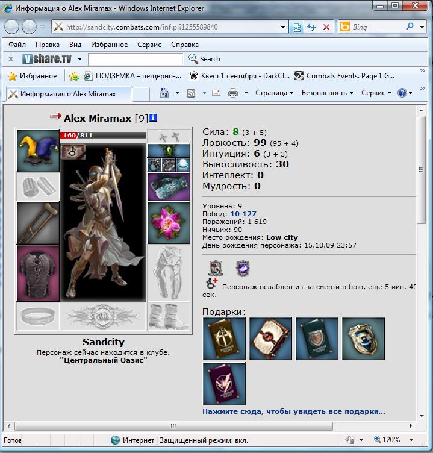The width and height of the screenshot is (433, 453).
Task: Click the jester hat helmet slot
Action: 38,151
